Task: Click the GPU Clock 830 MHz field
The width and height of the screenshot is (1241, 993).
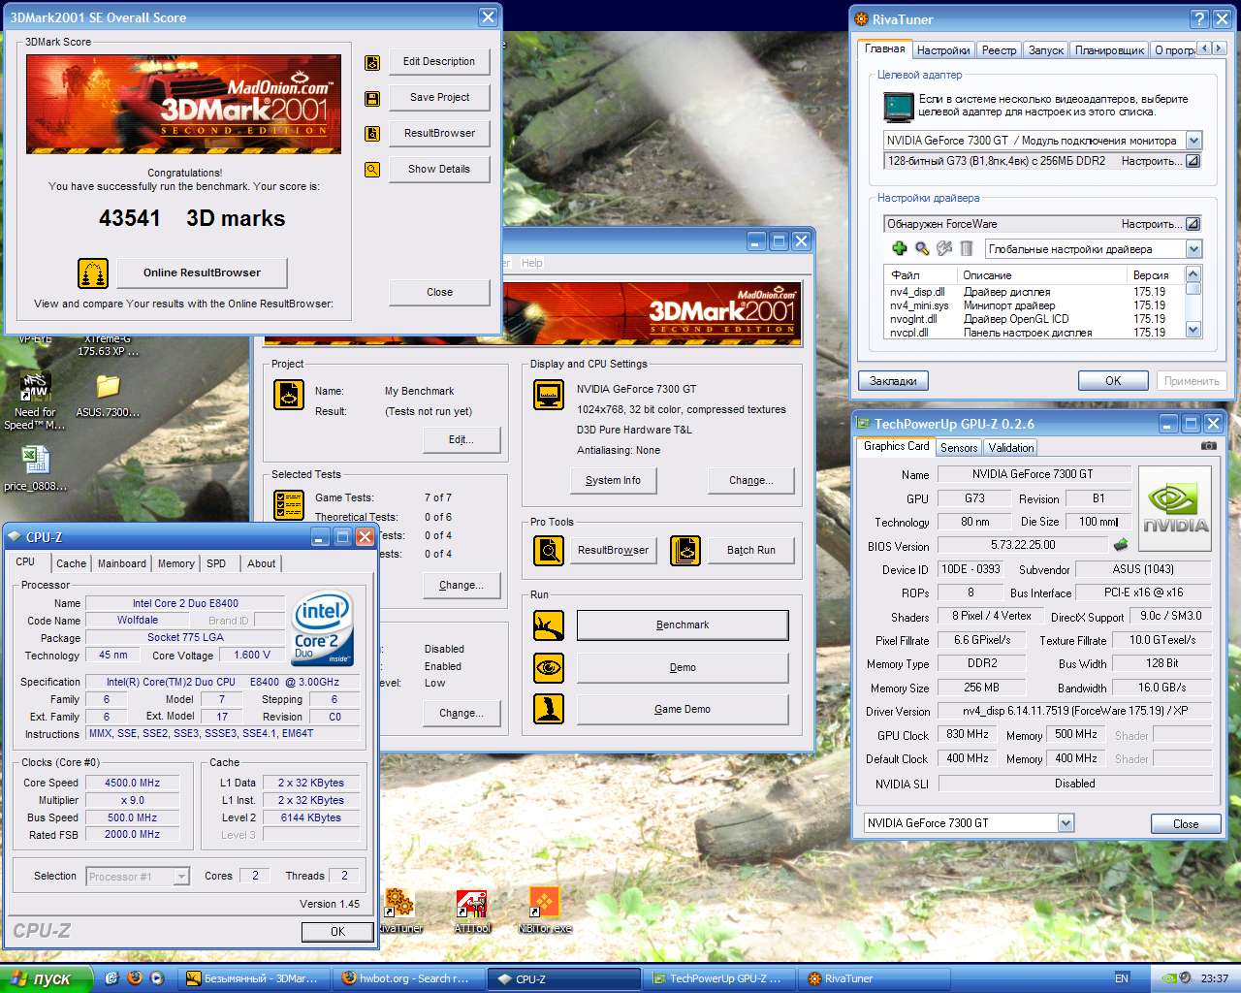Action: (x=968, y=735)
